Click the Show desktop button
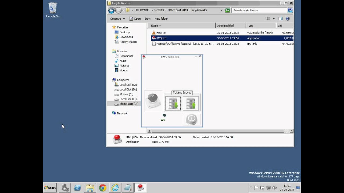The width and height of the screenshot is (344, 193). tap(298, 188)
